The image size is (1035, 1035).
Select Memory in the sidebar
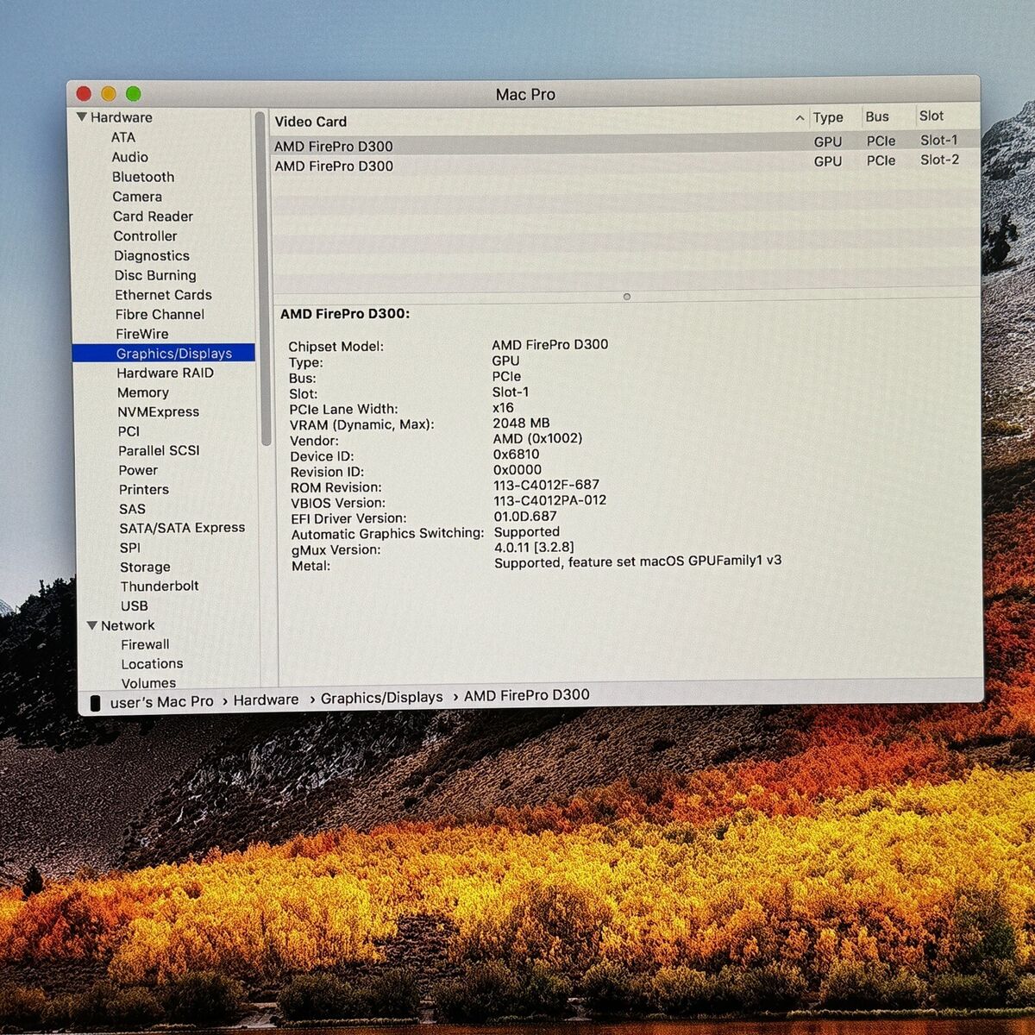click(143, 392)
